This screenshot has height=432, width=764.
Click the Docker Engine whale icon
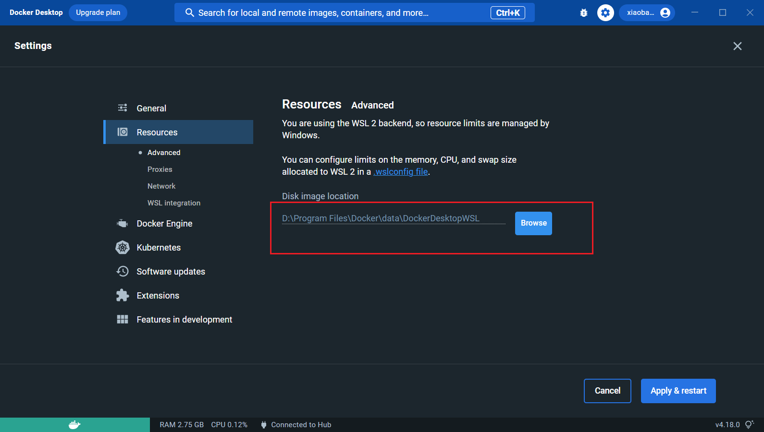click(123, 223)
